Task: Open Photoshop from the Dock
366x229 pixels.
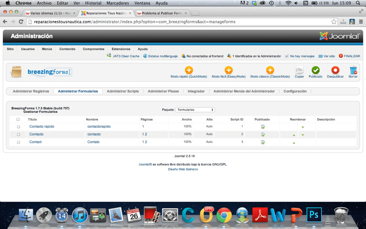Action: (314, 215)
